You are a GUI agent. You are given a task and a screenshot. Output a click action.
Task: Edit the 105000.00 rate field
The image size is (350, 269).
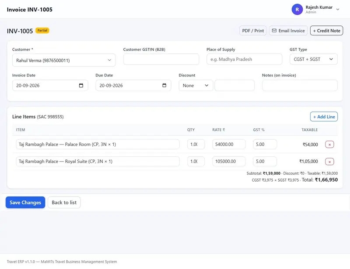click(229, 161)
